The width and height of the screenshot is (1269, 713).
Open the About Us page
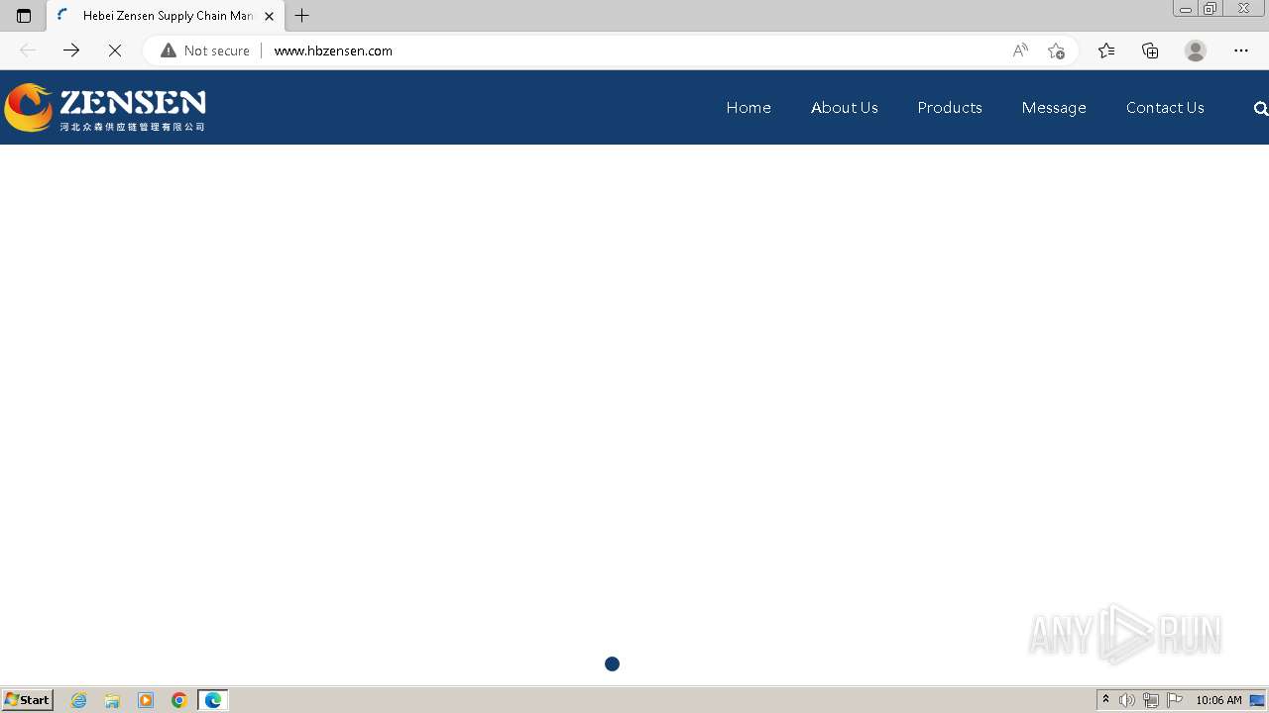coord(845,107)
